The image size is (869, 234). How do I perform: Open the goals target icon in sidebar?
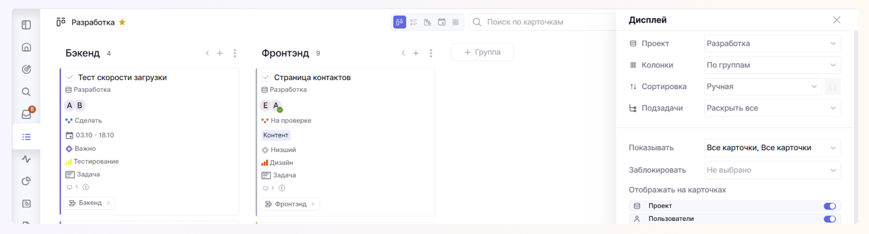tap(26, 69)
